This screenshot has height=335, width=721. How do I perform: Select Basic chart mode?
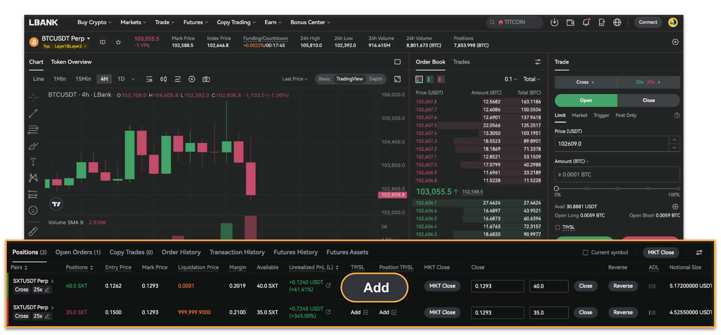click(324, 79)
